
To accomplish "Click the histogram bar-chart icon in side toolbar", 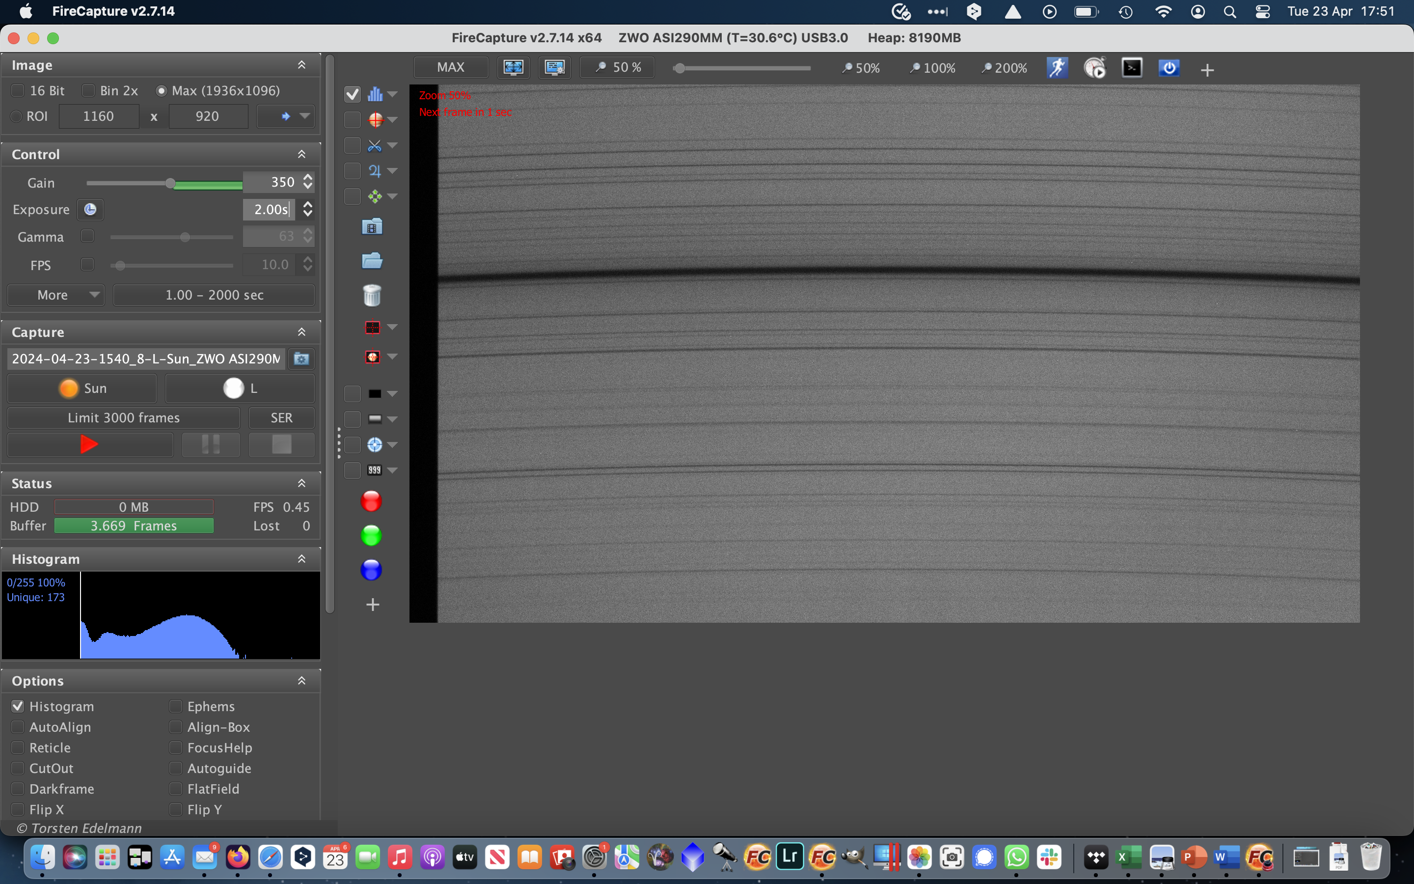I will point(375,94).
